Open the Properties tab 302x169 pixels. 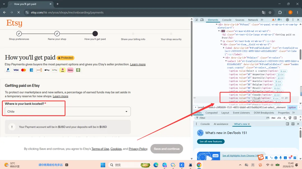click(284, 113)
